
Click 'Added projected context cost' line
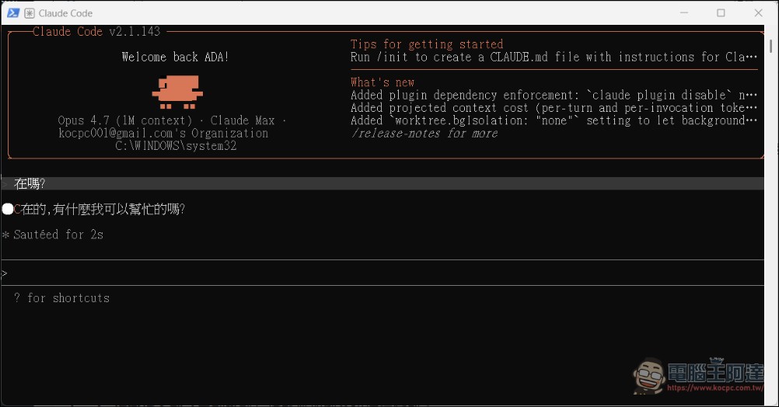(x=554, y=108)
